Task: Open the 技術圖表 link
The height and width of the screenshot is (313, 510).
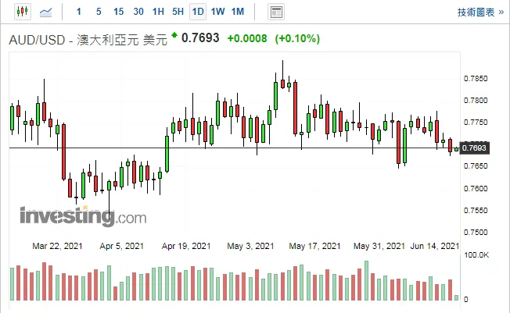Action: [480, 12]
